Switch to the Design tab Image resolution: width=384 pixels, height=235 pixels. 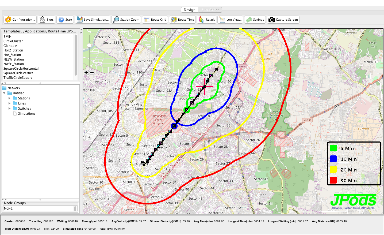[190, 10]
